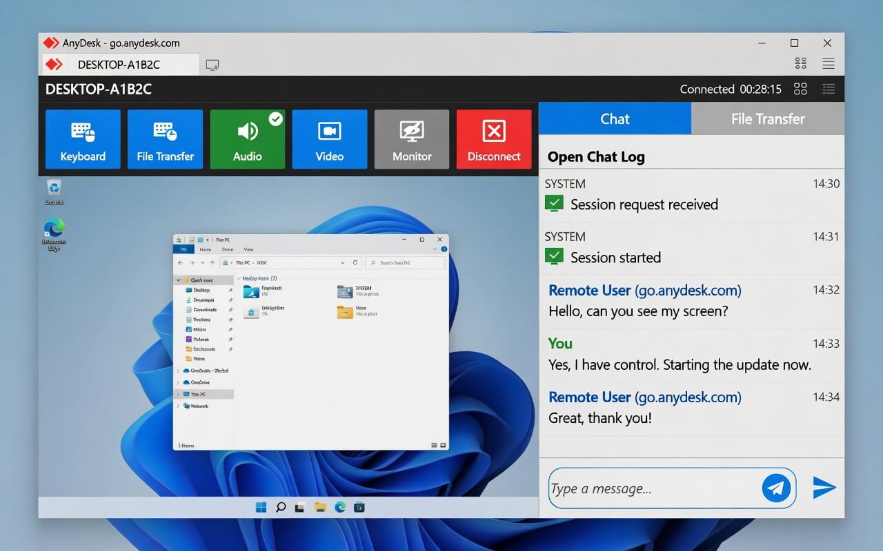883x551 pixels.
Task: Launch Edge from the remote taskbar
Action: [339, 508]
